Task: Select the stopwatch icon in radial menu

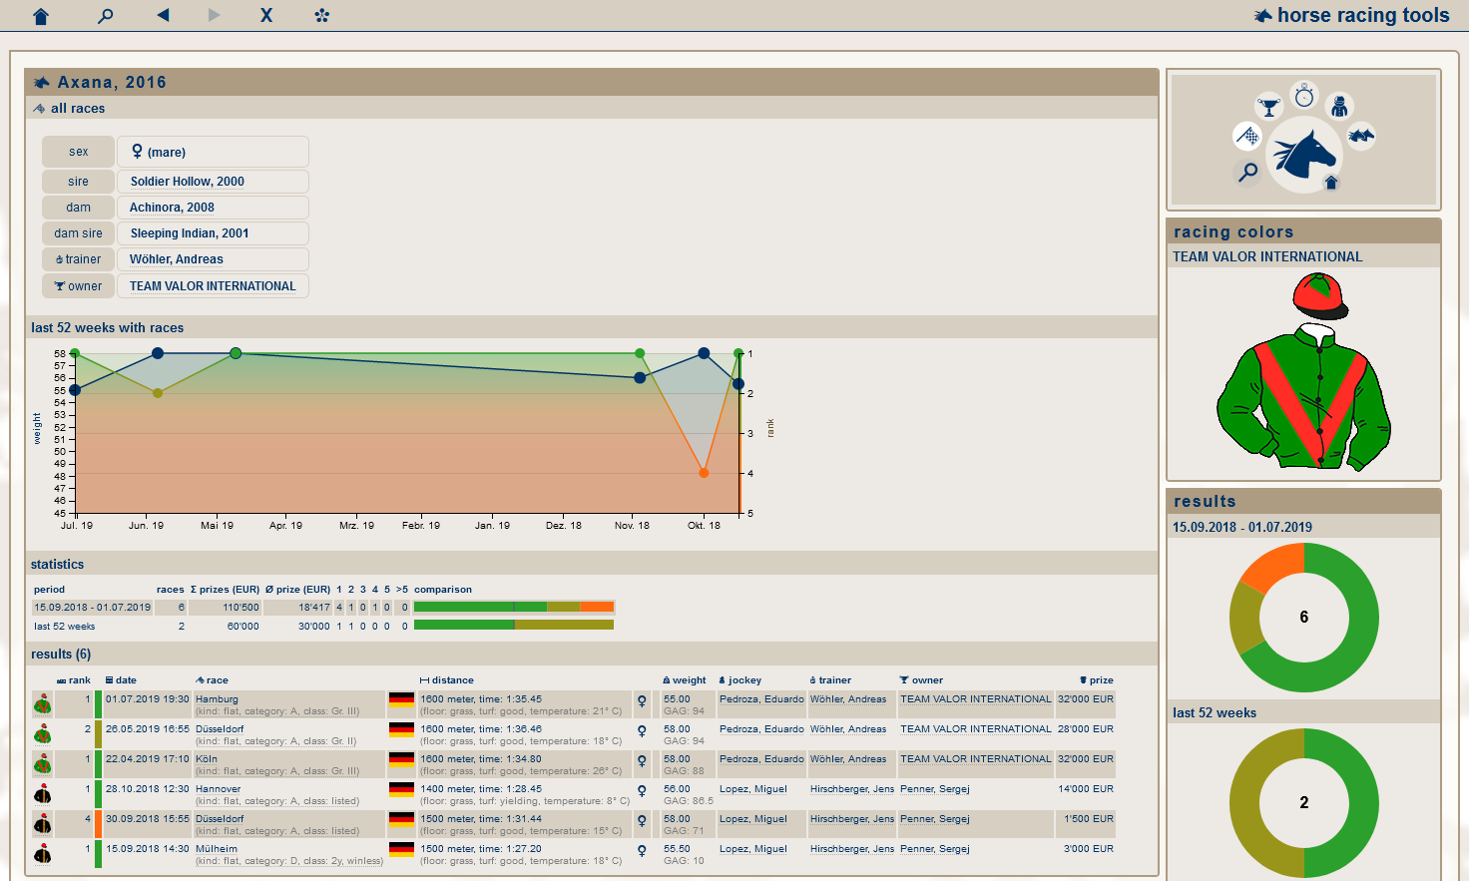Action: pyautogui.click(x=1304, y=96)
